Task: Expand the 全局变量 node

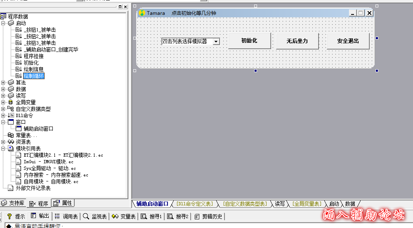Action: point(3,102)
